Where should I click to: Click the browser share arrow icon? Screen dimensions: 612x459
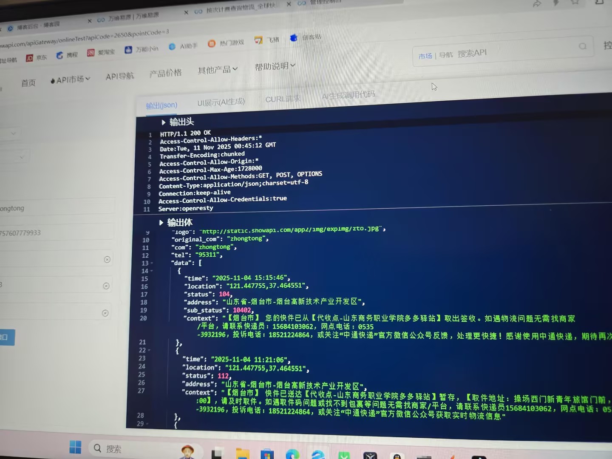click(537, 4)
